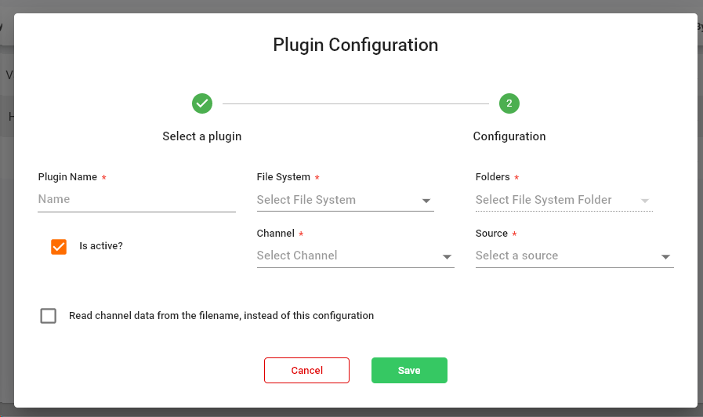Click the Channel dropdown arrow icon
The width and height of the screenshot is (703, 417).
[447, 256]
